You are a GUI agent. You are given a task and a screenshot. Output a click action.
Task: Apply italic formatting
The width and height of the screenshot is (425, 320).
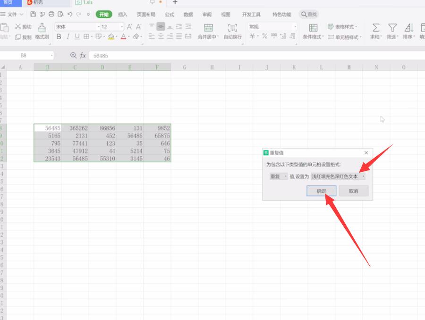[68, 36]
